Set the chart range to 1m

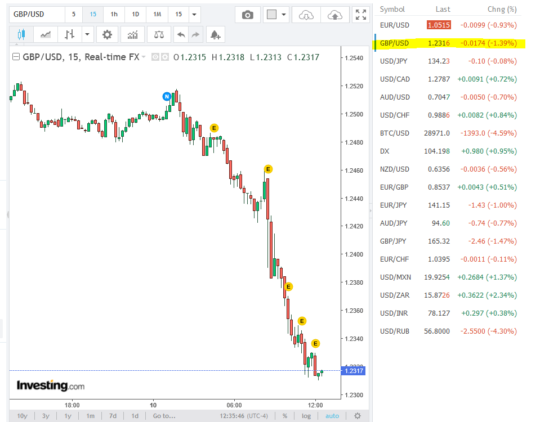[x=90, y=416]
